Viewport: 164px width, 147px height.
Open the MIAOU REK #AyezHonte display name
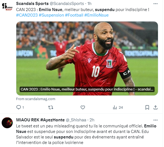pos(40,120)
